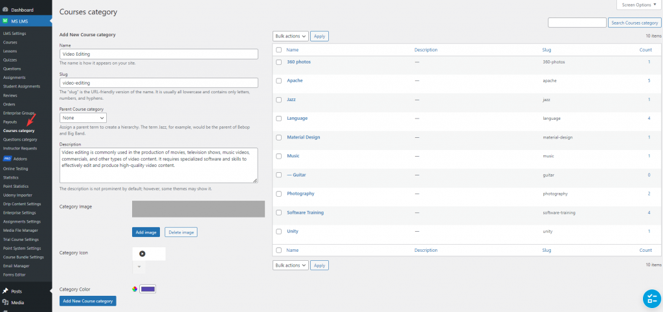Check the Music row checkbox
This screenshot has width=663, height=312.
pos(278,156)
